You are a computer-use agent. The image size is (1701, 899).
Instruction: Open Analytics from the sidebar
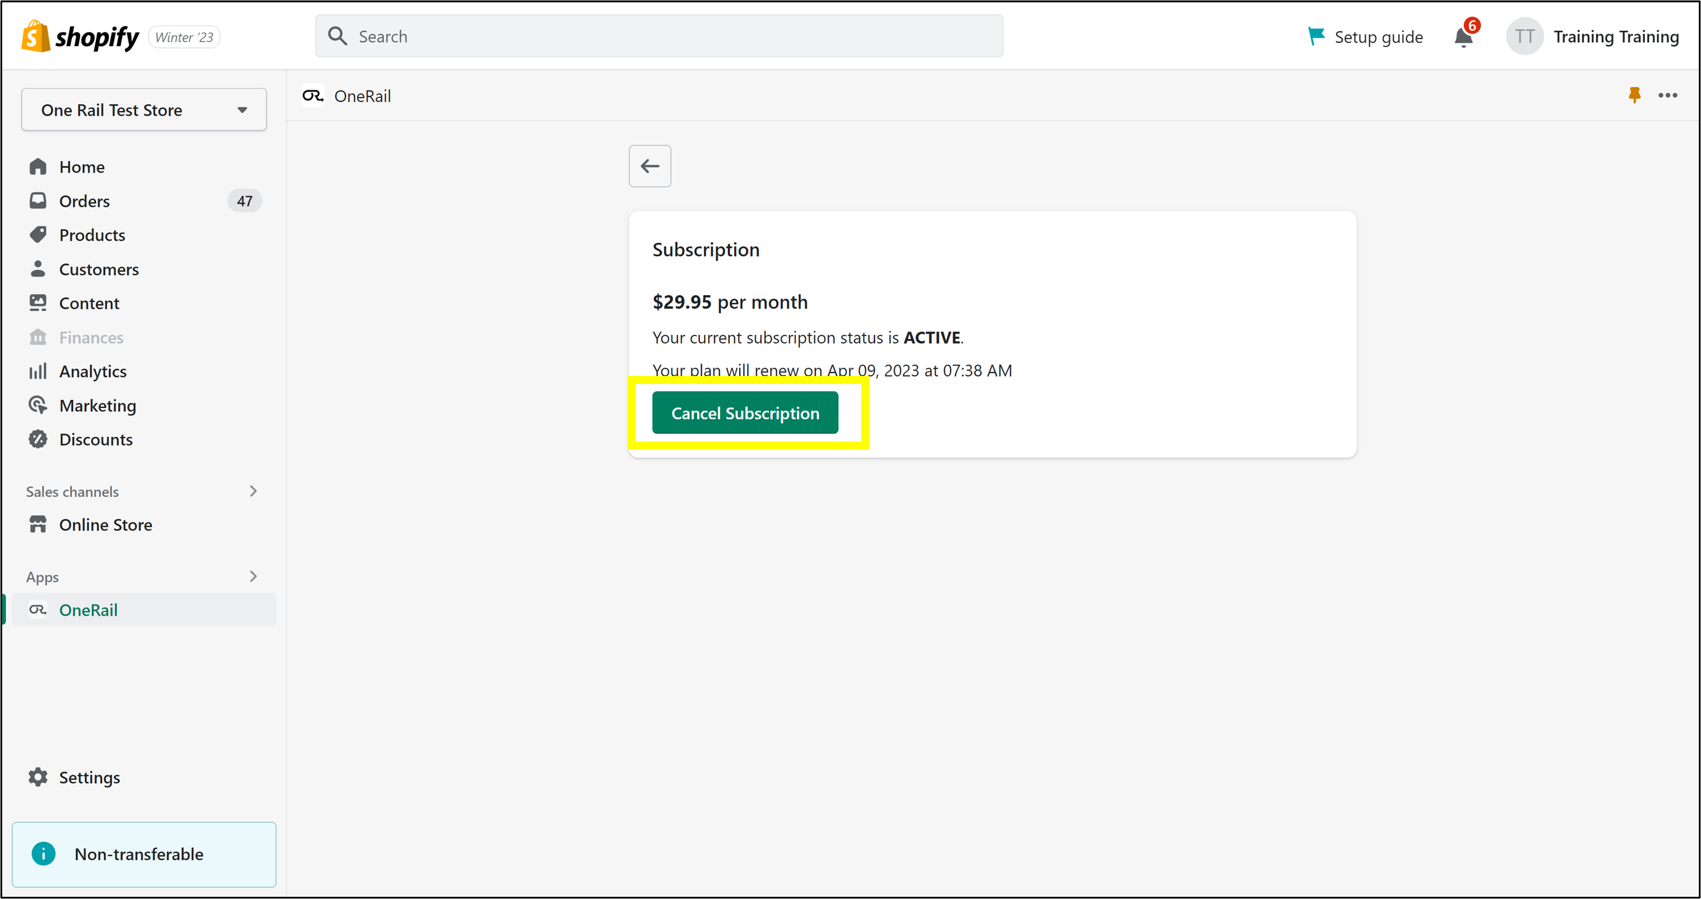click(92, 371)
